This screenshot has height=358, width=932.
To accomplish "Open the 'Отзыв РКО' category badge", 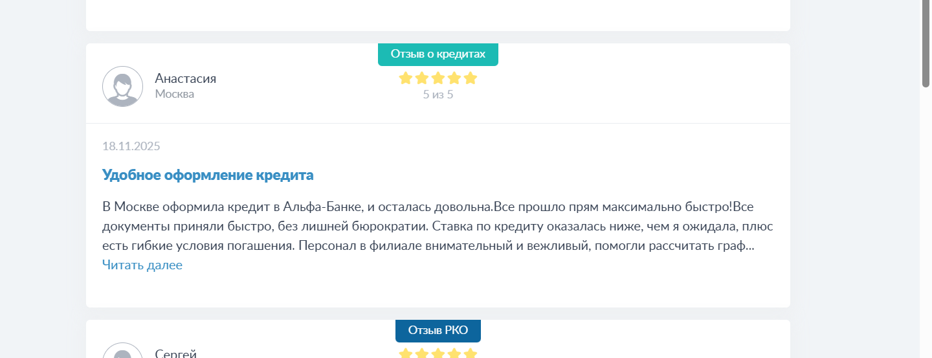I will [438, 330].
